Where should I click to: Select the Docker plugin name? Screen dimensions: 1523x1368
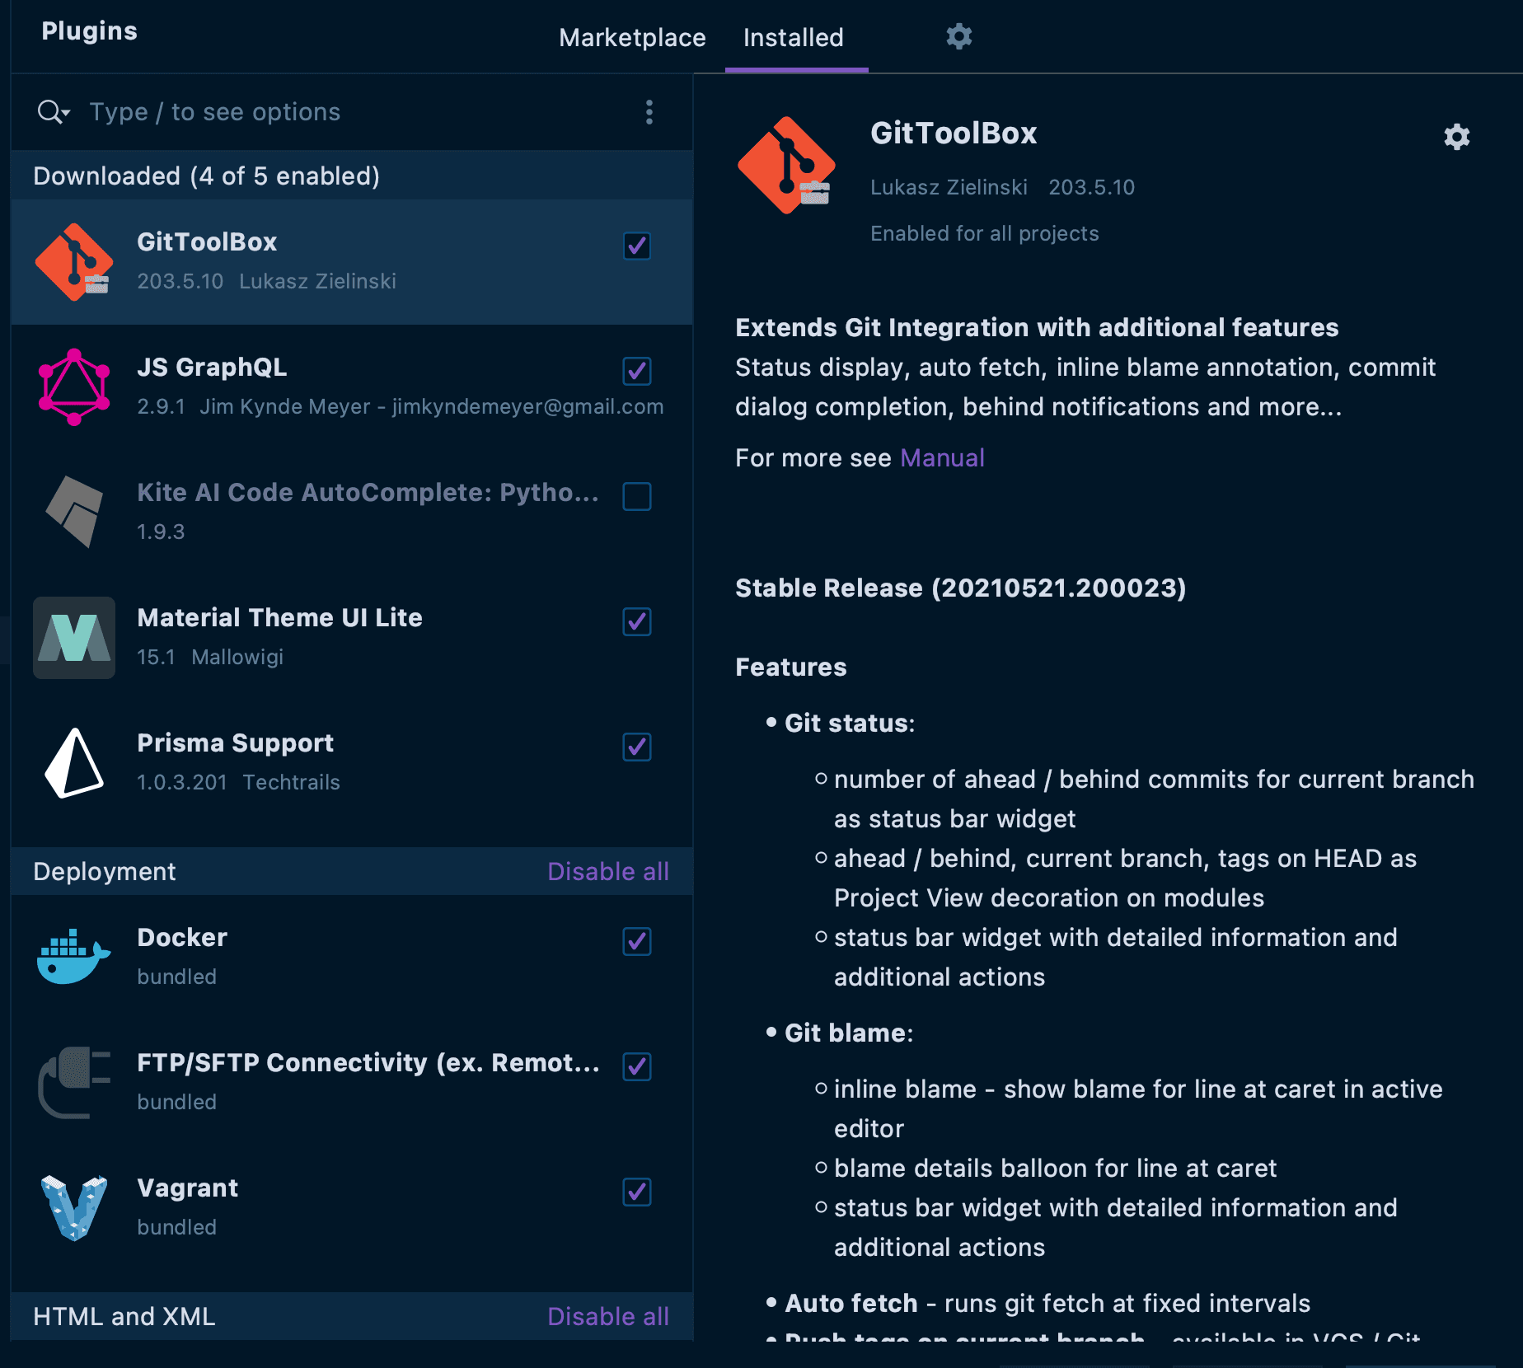pos(182,938)
